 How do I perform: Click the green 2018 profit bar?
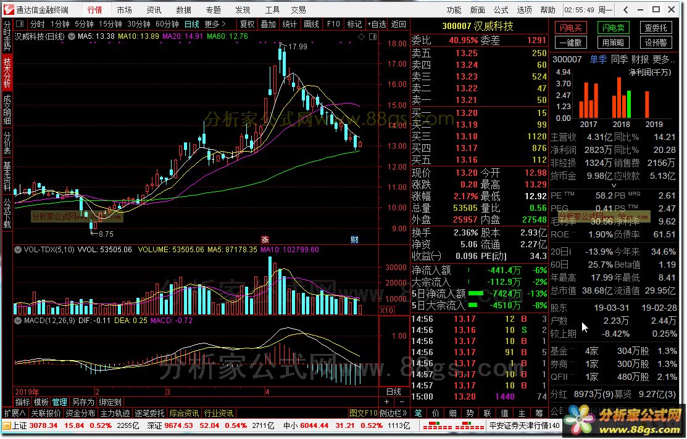[x=629, y=104]
